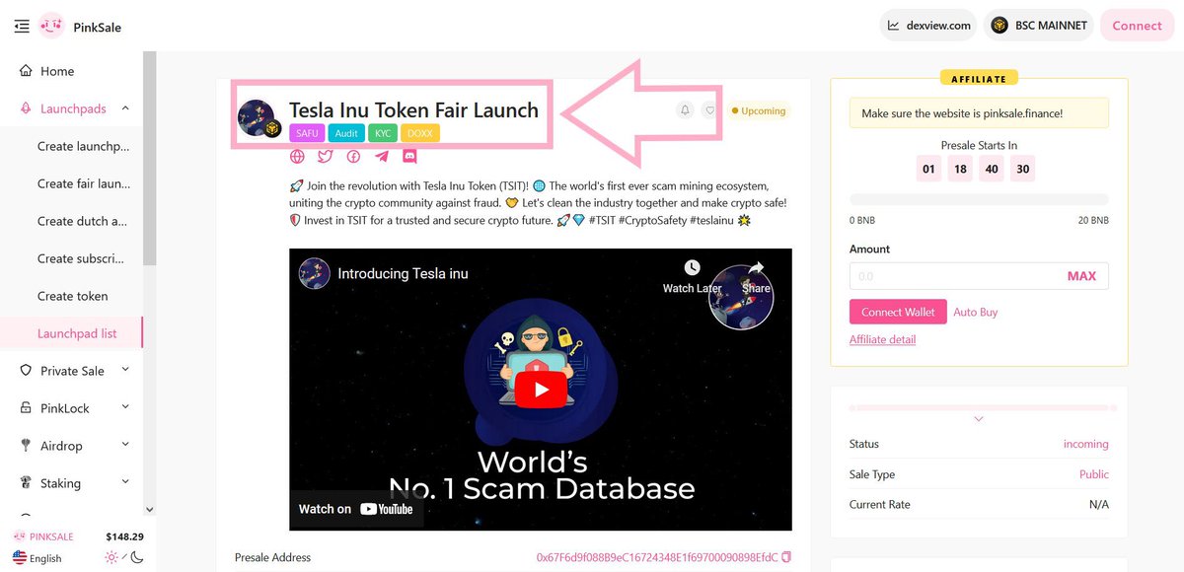The height and width of the screenshot is (572, 1184).
Task: Click Watch Later clock icon on video
Action: point(693,268)
